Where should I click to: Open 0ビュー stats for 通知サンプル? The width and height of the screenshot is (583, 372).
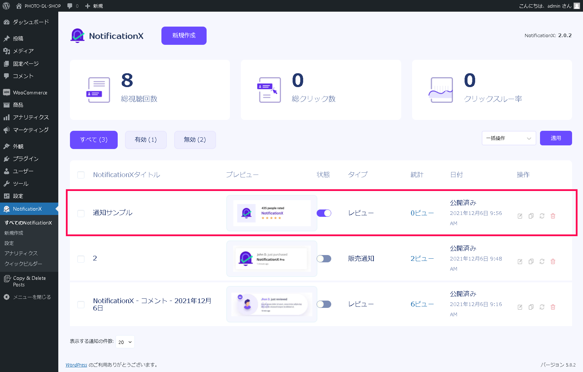coord(422,213)
